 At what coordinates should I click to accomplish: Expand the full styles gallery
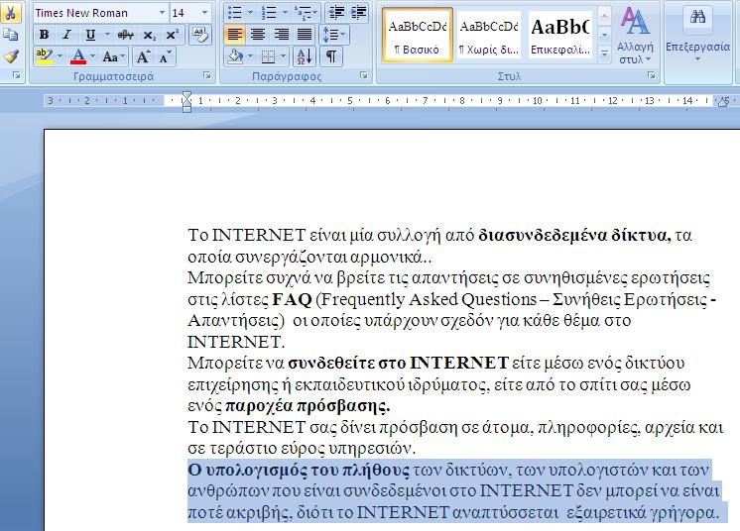tap(604, 53)
